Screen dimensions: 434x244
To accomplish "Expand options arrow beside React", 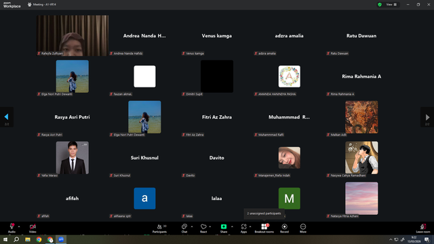I will 210,226.
